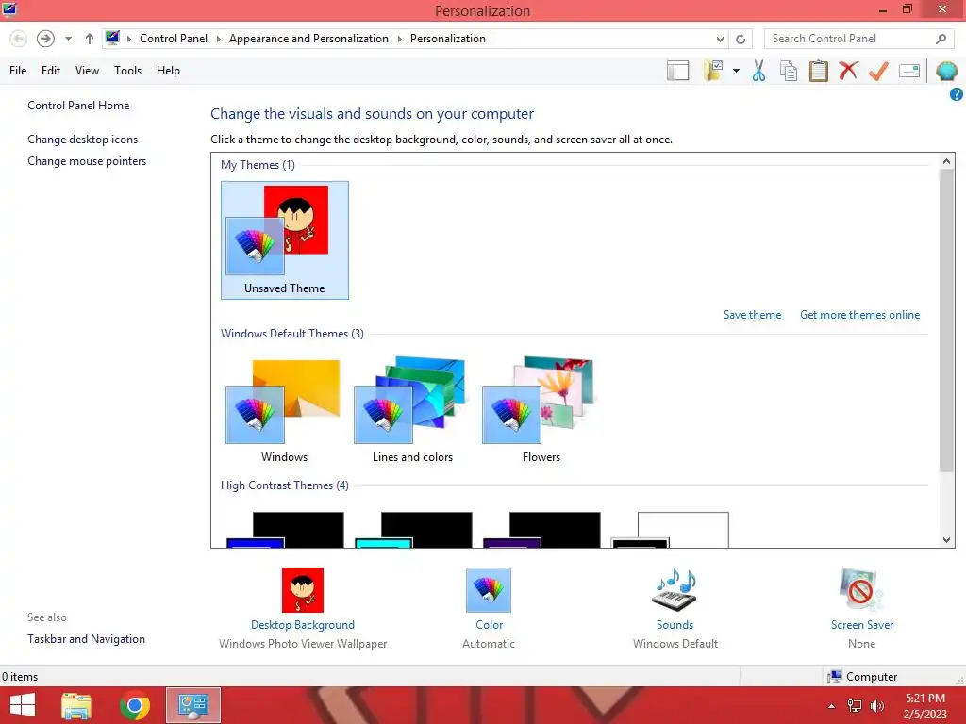Image resolution: width=966 pixels, height=724 pixels.
Task: Click the globe icon in the toolbar
Action: pos(946,71)
